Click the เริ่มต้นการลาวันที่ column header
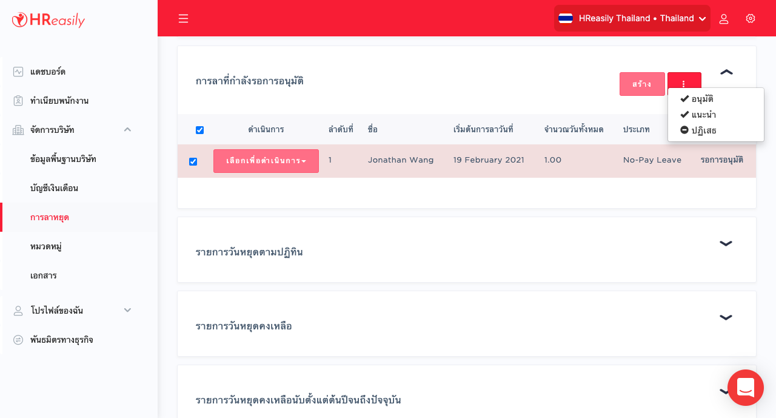 tap(483, 130)
